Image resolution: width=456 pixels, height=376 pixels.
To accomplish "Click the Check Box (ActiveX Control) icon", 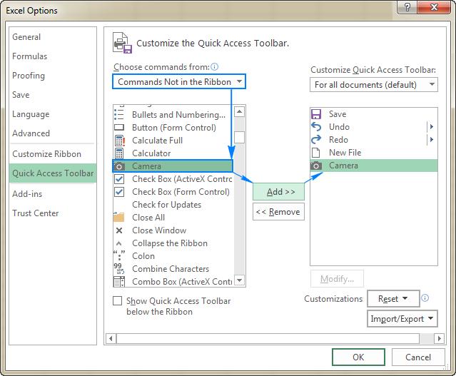I will tap(119, 179).
